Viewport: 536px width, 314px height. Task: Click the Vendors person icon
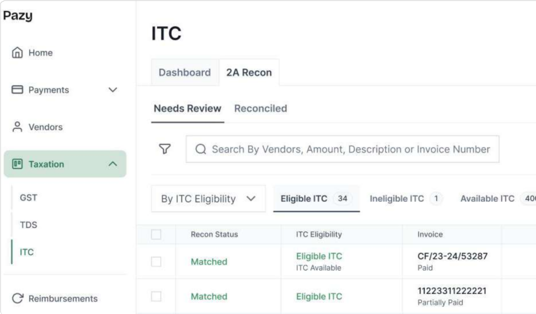point(17,127)
